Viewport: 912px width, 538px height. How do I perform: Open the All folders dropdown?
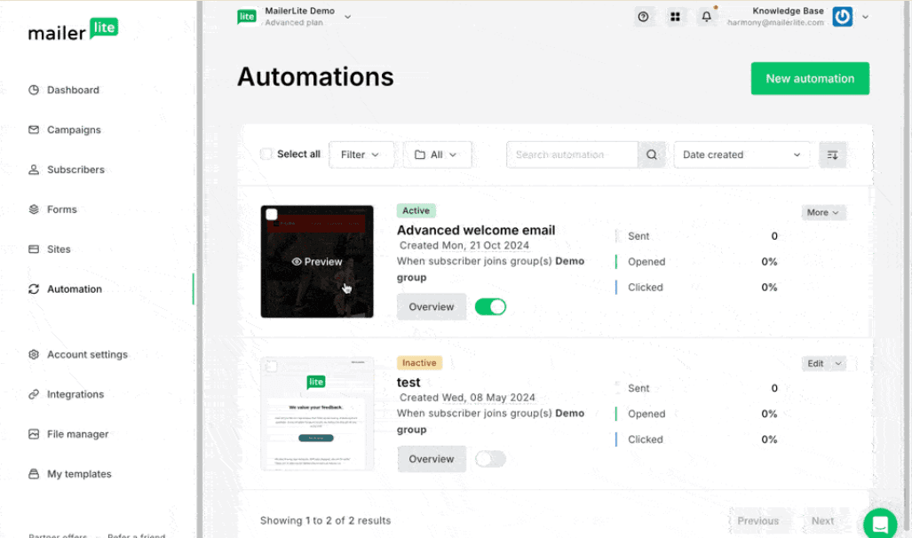click(437, 154)
